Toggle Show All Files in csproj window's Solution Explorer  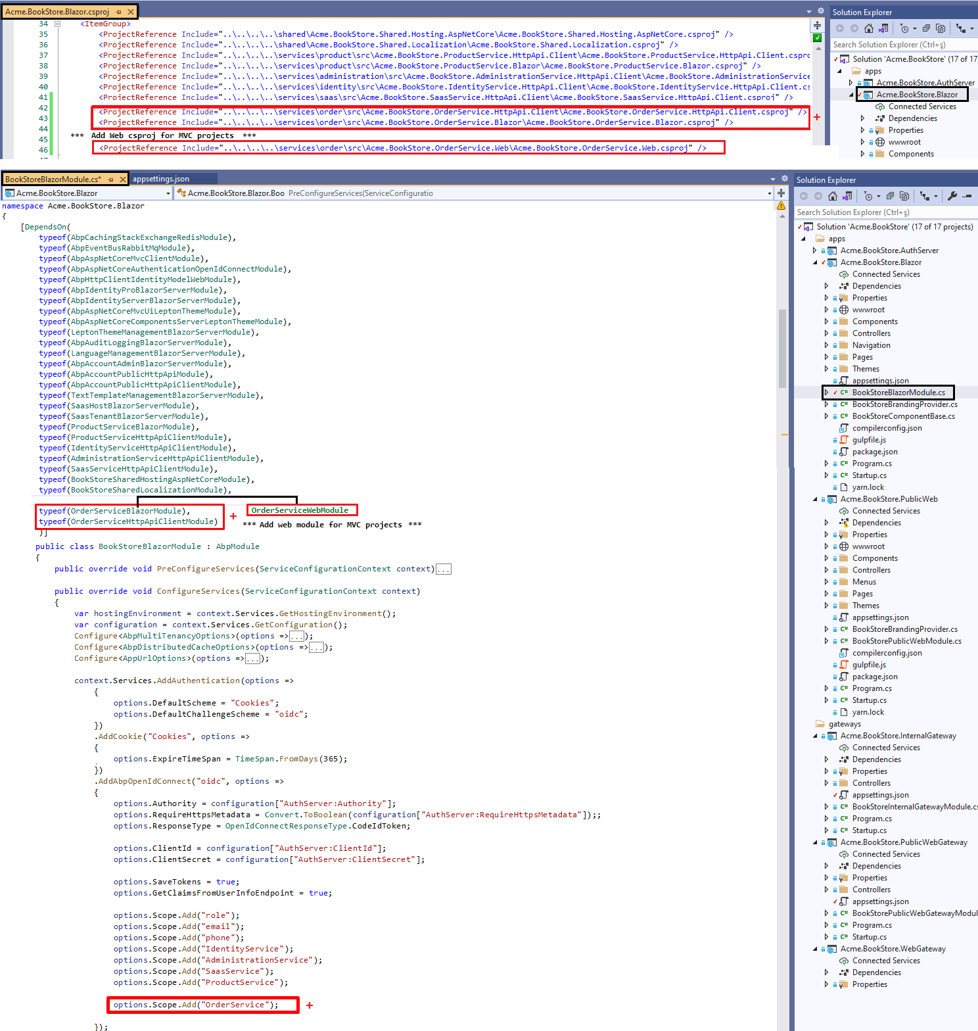click(941, 28)
